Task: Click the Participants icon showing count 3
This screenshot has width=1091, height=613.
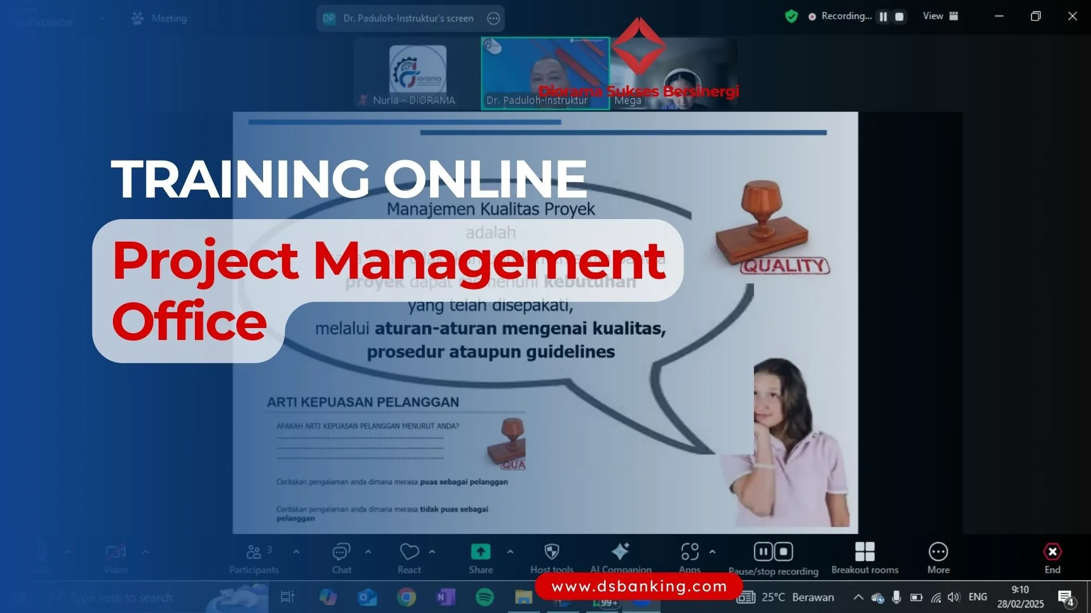Action: click(x=255, y=552)
